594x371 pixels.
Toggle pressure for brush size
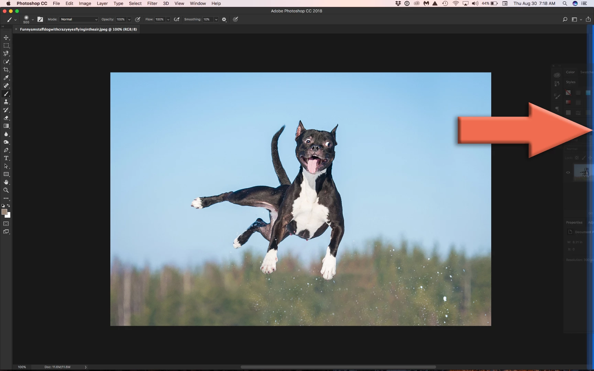tap(235, 20)
